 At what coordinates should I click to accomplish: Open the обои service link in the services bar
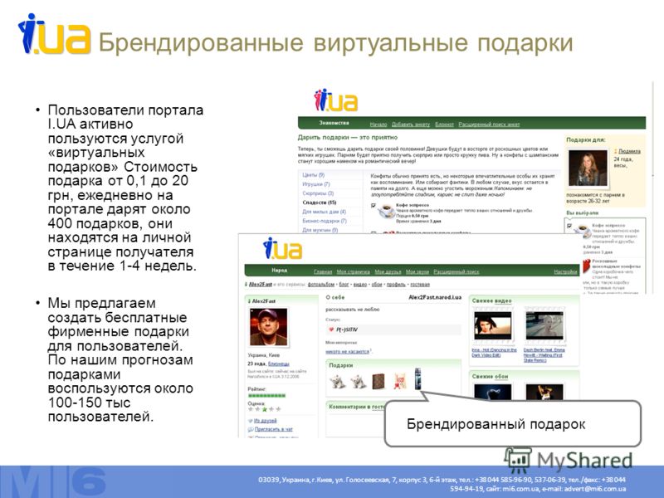point(377,285)
